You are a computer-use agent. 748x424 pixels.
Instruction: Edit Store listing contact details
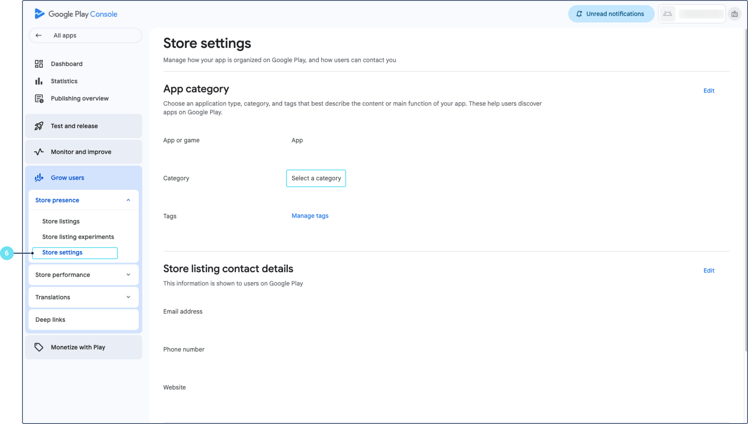pyautogui.click(x=709, y=270)
